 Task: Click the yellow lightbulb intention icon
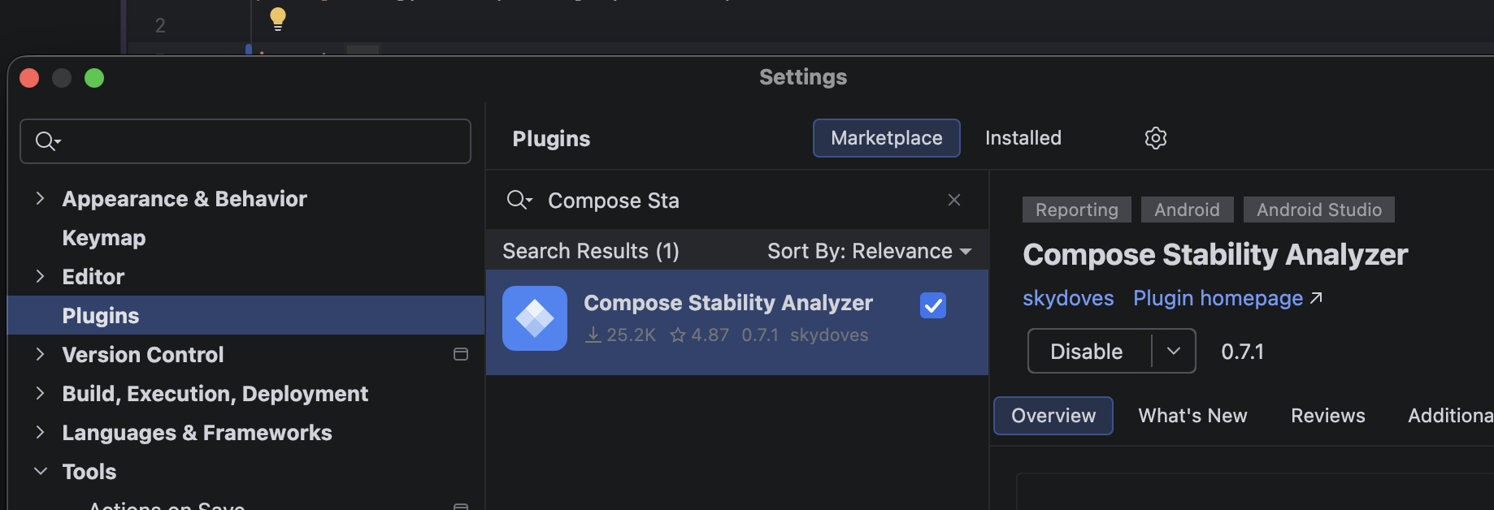tap(278, 19)
